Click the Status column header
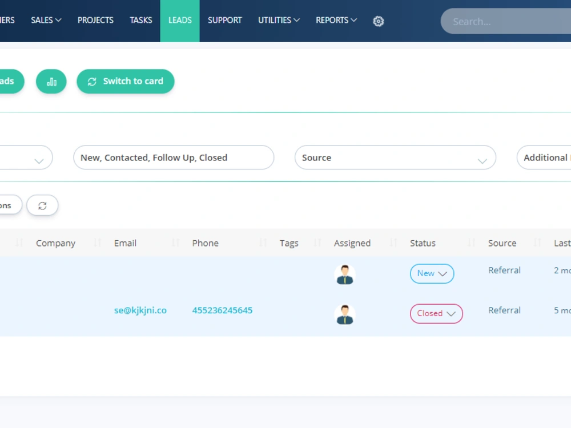This screenshot has width=571, height=428. click(423, 243)
